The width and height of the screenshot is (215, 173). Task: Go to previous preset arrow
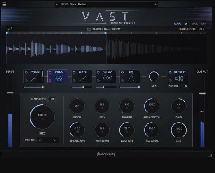[57, 4]
